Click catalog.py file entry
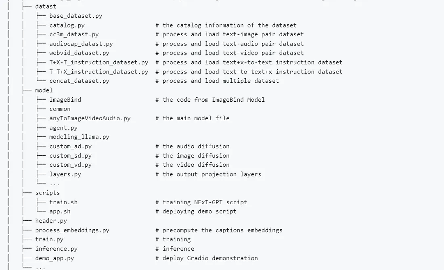The height and width of the screenshot is (270, 444). tap(67, 25)
